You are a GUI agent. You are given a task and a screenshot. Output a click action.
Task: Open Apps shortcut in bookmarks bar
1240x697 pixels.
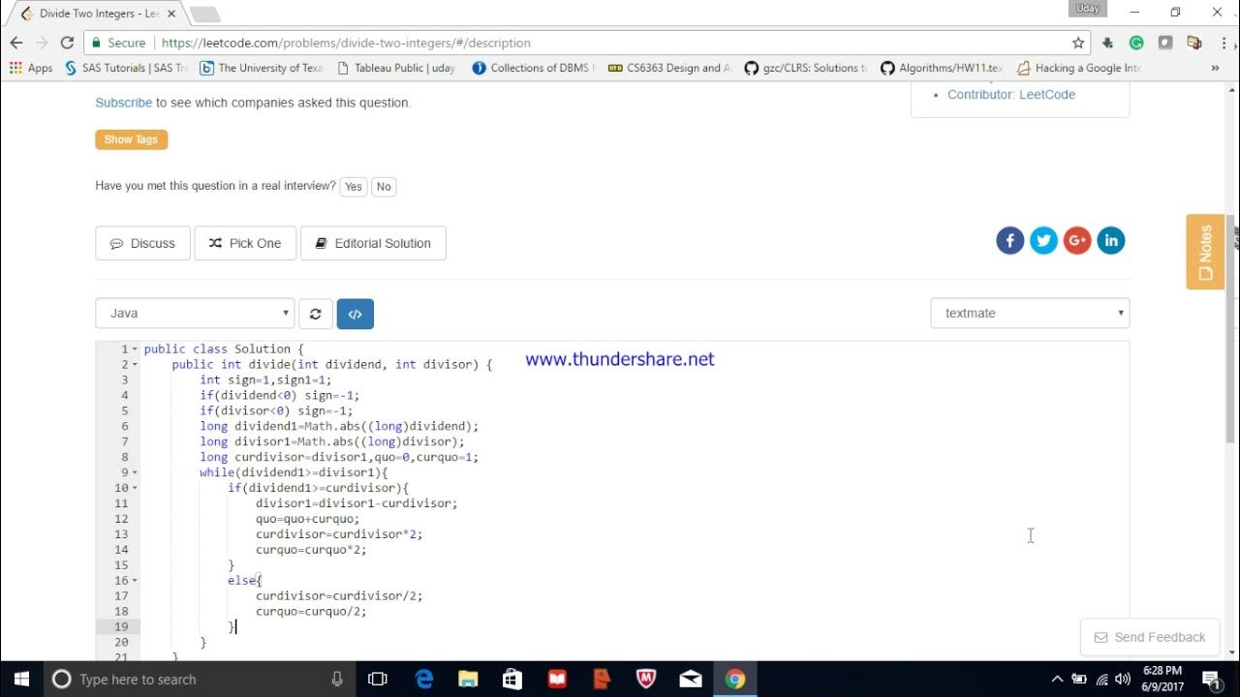(x=31, y=68)
